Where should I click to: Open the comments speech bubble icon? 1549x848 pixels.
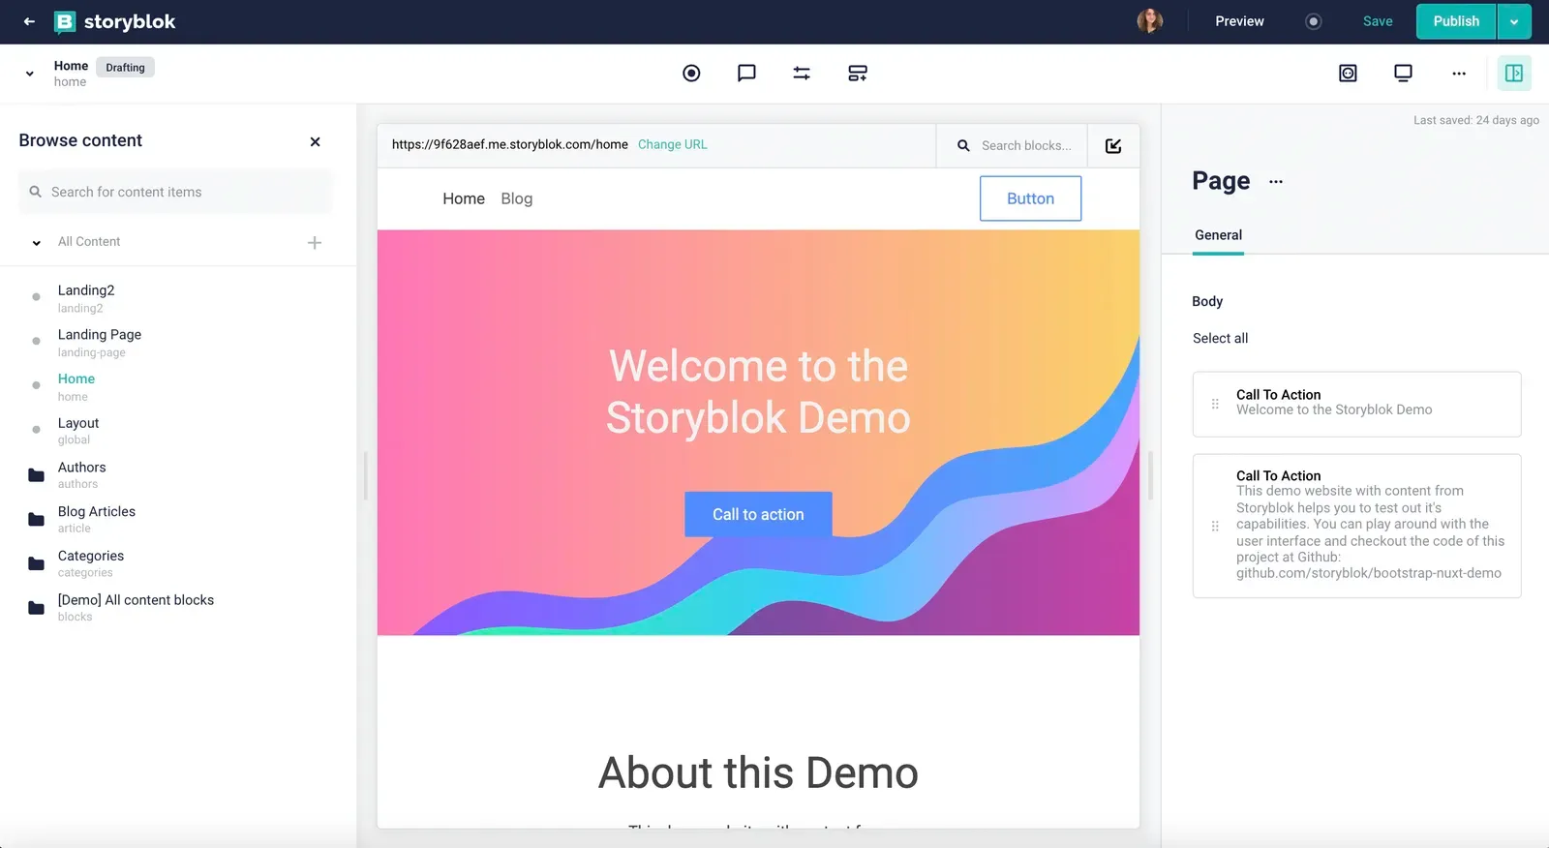pyautogui.click(x=746, y=74)
